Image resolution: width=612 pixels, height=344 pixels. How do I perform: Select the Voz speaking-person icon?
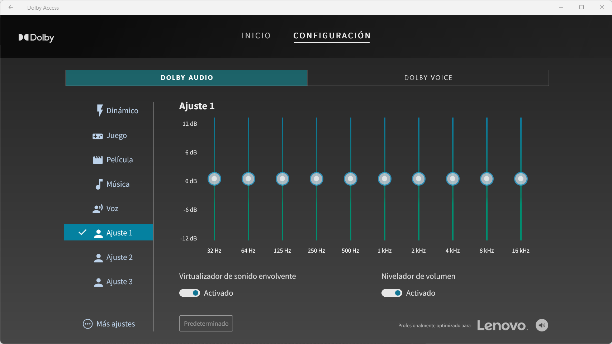98,209
